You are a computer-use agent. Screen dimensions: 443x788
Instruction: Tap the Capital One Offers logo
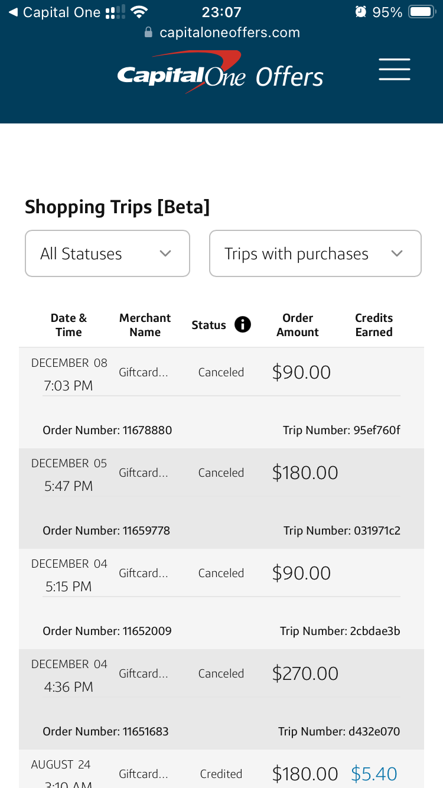coord(220,73)
